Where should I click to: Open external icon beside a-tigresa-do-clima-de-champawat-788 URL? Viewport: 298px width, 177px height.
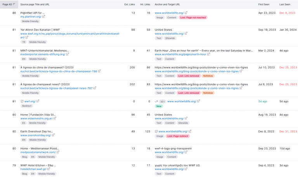click(x=99, y=71)
